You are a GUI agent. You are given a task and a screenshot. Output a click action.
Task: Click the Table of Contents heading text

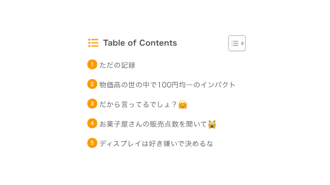(x=140, y=43)
